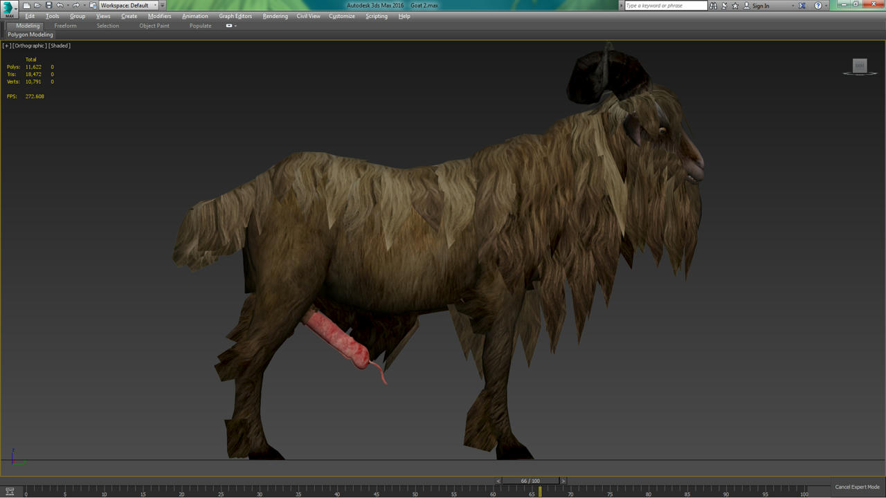Click the [Orthographic] viewport view label

(30, 46)
